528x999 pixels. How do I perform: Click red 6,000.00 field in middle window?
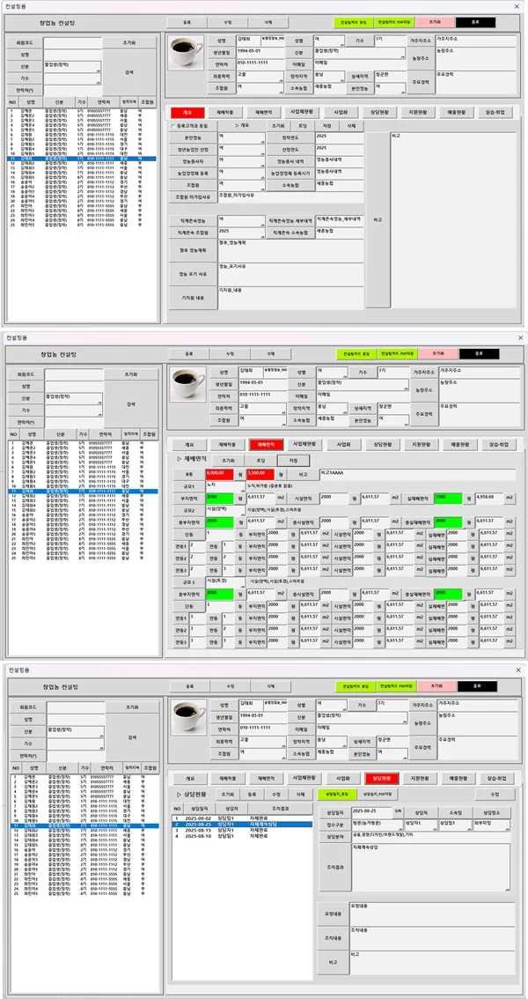point(220,474)
